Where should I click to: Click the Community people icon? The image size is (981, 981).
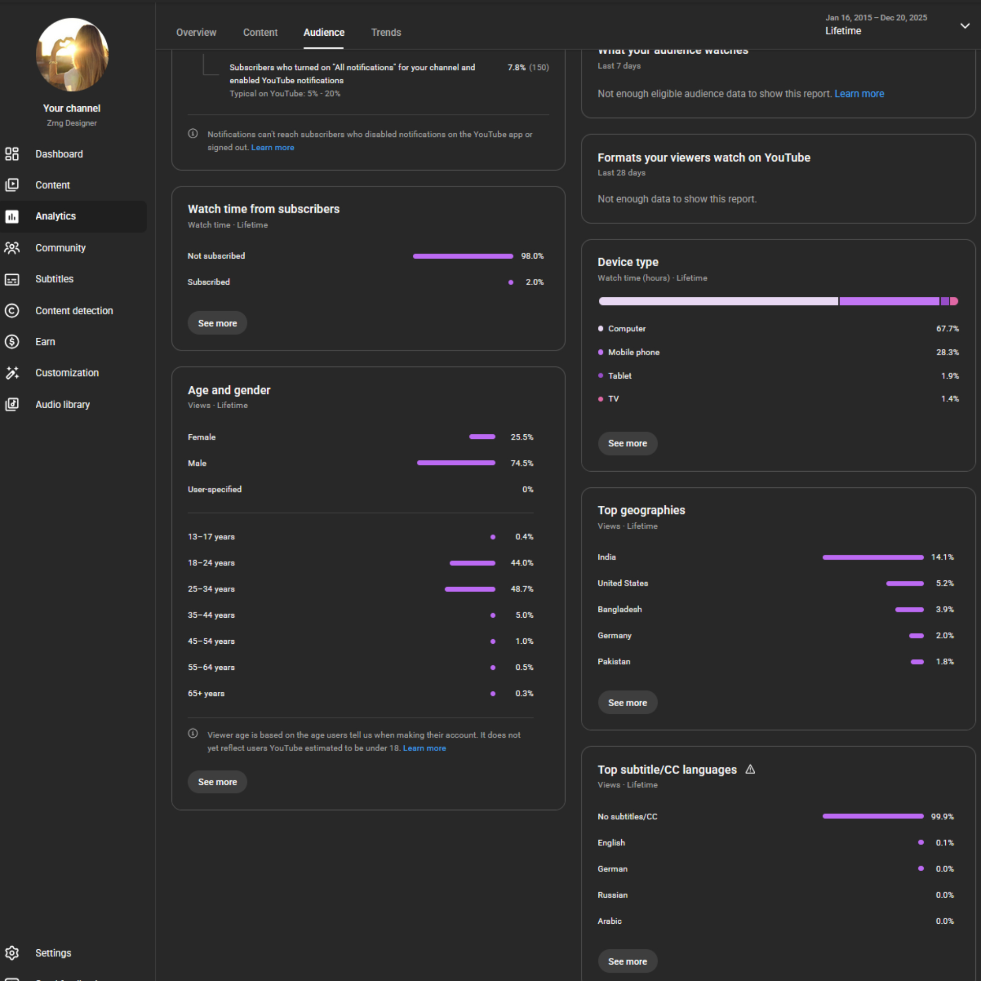click(12, 248)
